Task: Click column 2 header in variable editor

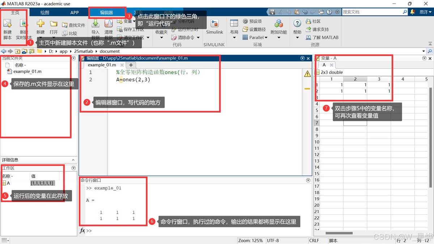Action: click(x=355, y=79)
